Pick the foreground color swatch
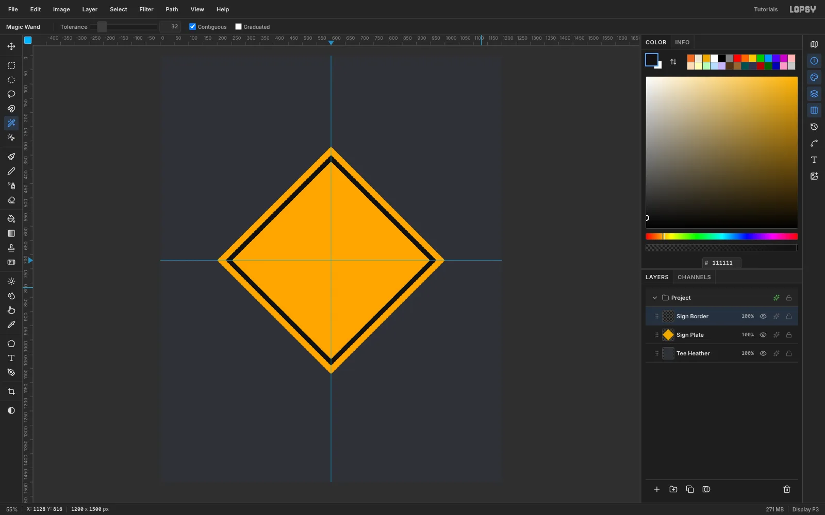Screen dimensions: 825x515 click(652, 60)
